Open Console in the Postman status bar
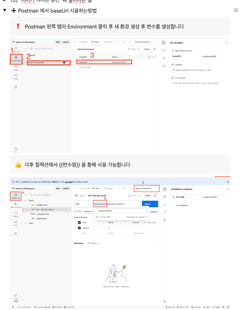Screen dimensions: 241x310 [x=57, y=307]
